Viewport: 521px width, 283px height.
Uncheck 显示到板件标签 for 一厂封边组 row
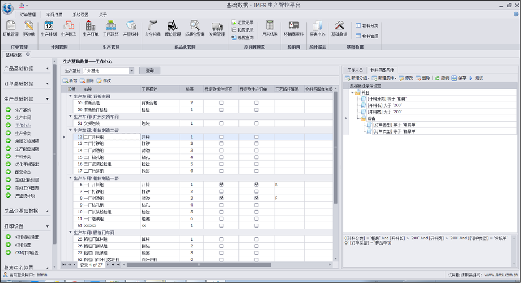tap(221, 198)
